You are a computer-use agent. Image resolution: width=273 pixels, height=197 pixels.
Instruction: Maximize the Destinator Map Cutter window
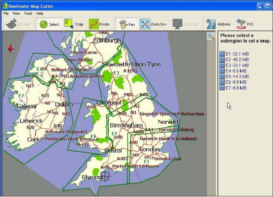point(268,6)
